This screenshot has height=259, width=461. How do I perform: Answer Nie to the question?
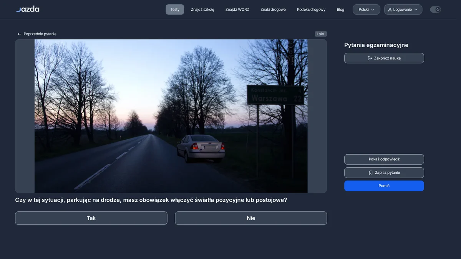pyautogui.click(x=251, y=218)
